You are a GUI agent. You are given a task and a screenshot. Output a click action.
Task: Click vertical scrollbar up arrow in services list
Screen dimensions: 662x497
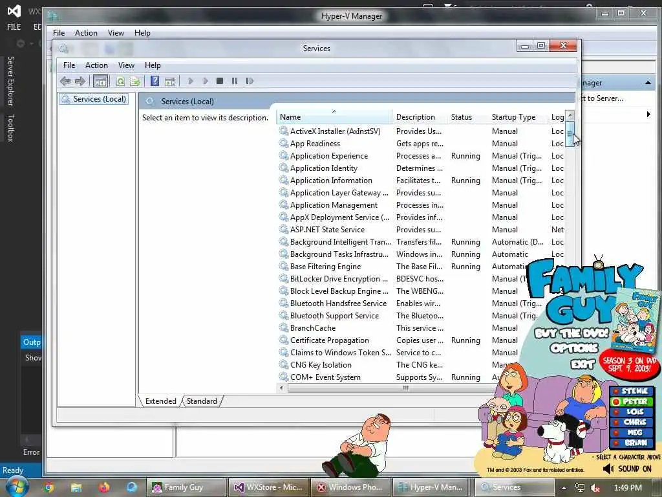pos(570,115)
